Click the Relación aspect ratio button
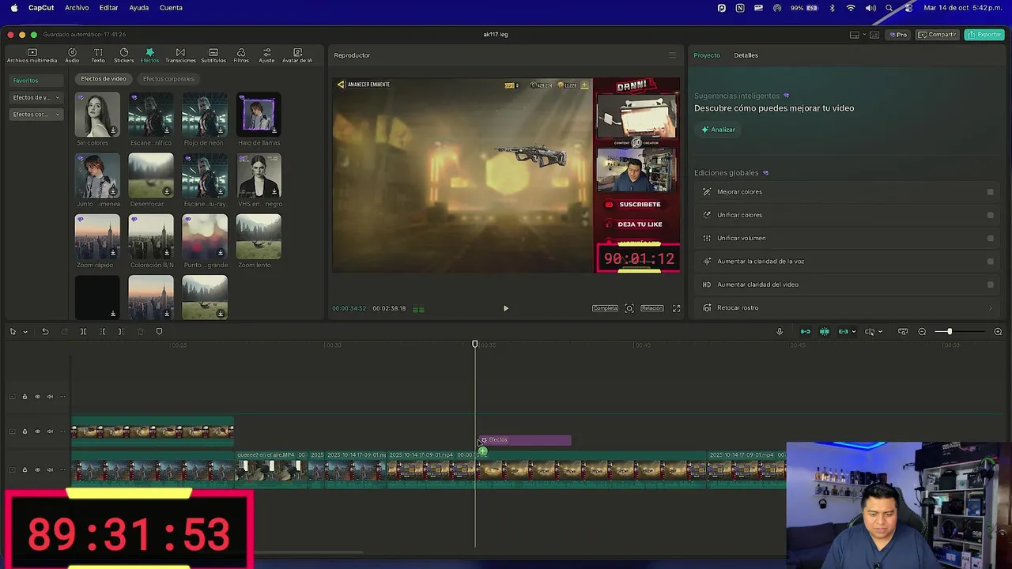The width and height of the screenshot is (1012, 569). [x=651, y=308]
